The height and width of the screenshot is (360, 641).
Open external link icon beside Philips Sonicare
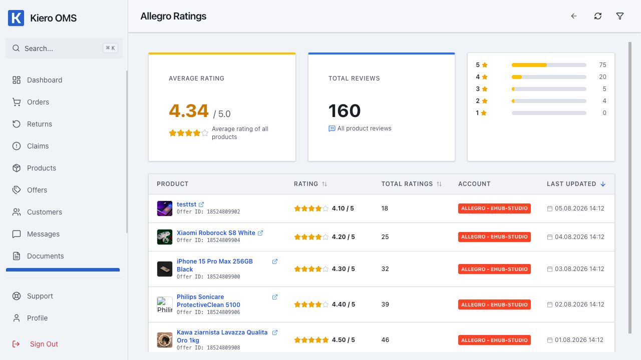(275, 297)
